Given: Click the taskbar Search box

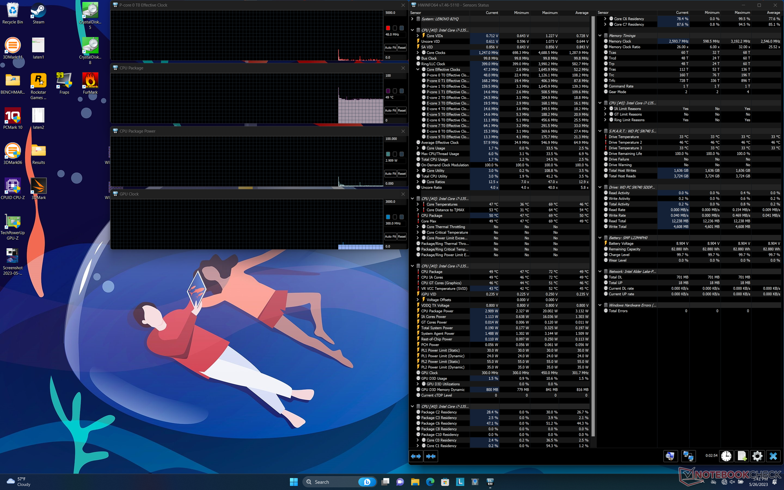Looking at the screenshot, I should [x=339, y=482].
